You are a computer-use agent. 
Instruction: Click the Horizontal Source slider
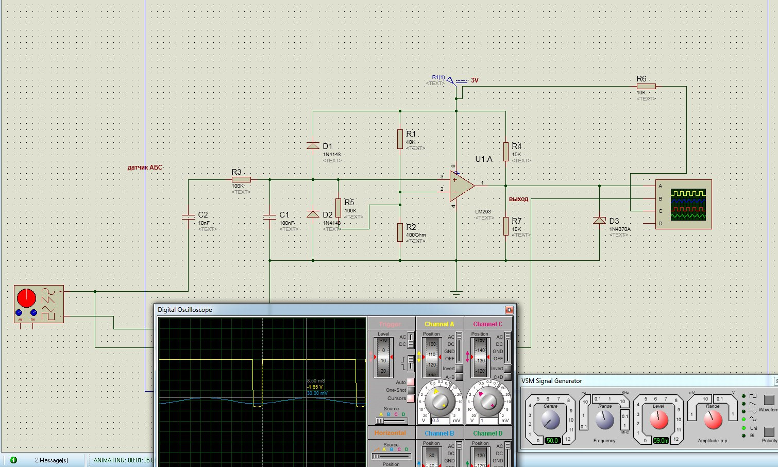392,456
